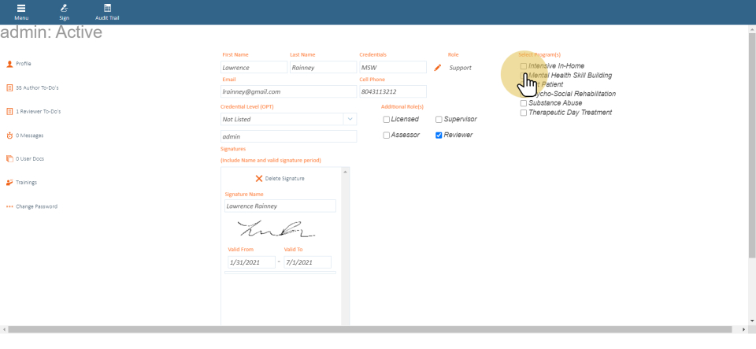Image resolution: width=756 pixels, height=349 pixels.
Task: Open Profile from the sidebar
Action: point(24,64)
